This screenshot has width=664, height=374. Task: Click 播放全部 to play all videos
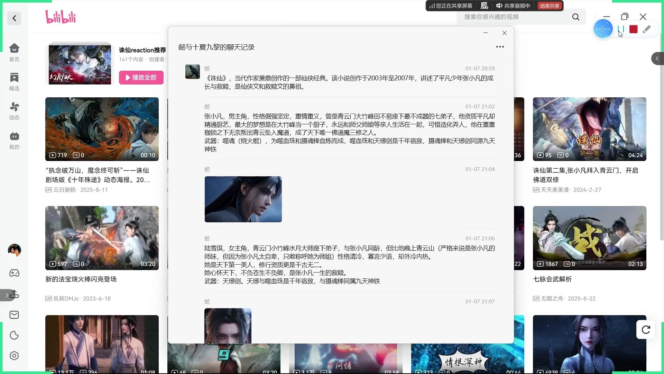point(141,77)
